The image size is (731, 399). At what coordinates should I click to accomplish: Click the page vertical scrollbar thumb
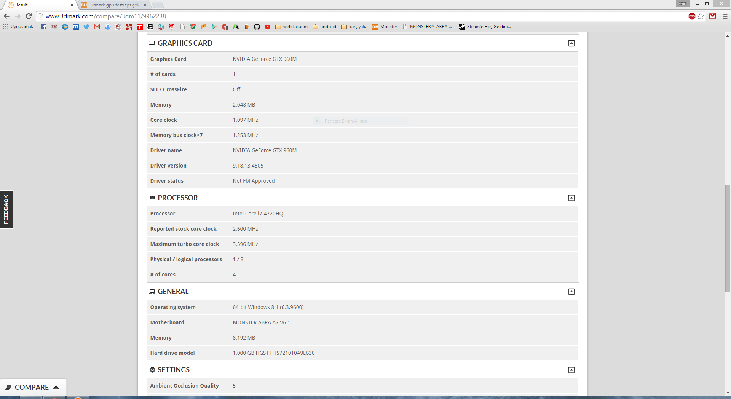[728, 238]
